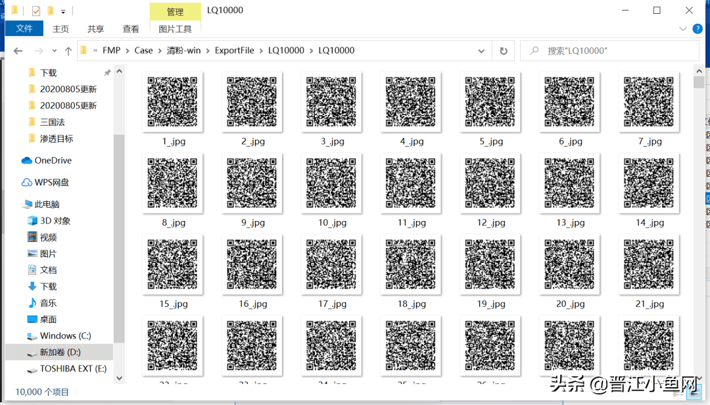Image resolution: width=710 pixels, height=405 pixels.
Task: Select the 21_jpg QR code thumbnail
Action: click(x=650, y=264)
